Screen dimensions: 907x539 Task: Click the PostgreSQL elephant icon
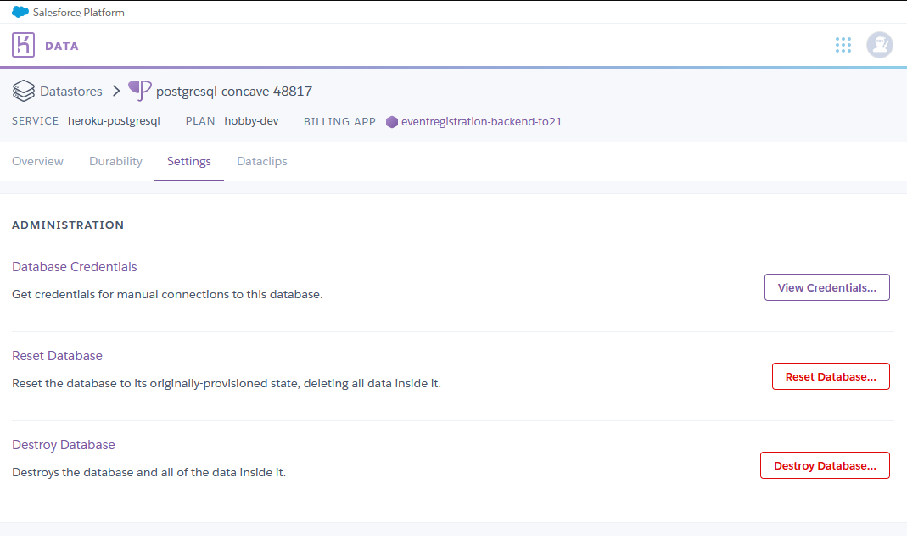[x=140, y=91]
